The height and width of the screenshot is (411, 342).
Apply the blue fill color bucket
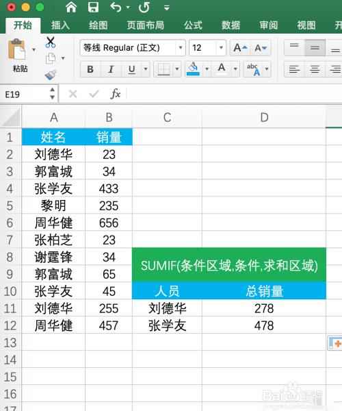pyautogui.click(x=193, y=69)
